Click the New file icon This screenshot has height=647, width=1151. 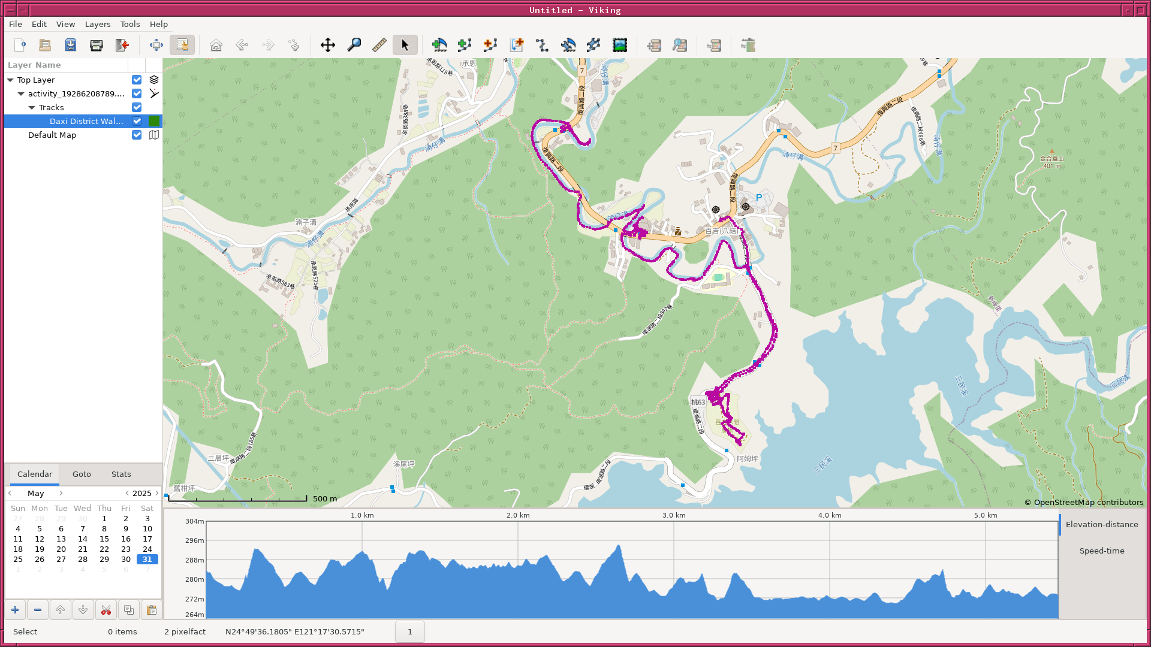[x=20, y=45]
